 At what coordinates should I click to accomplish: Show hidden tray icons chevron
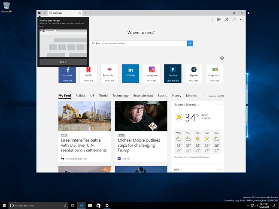point(248,206)
